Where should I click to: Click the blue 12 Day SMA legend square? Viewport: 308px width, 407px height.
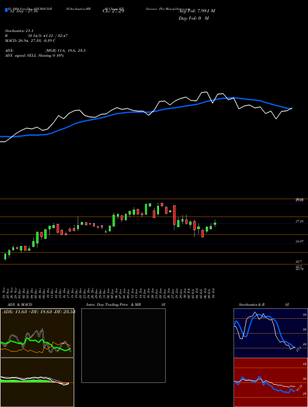pos(6,10)
